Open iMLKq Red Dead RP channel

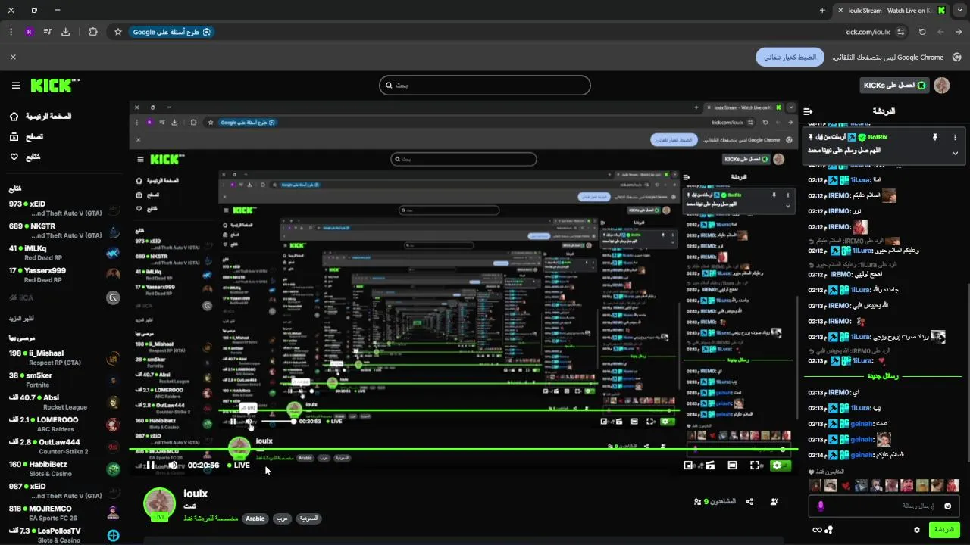coord(64,253)
